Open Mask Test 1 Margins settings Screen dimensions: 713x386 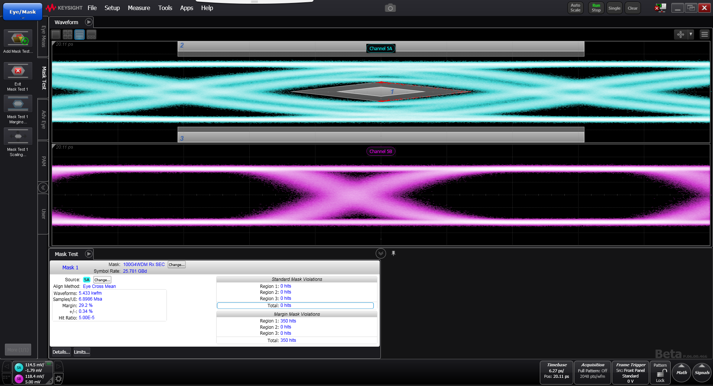(x=18, y=104)
